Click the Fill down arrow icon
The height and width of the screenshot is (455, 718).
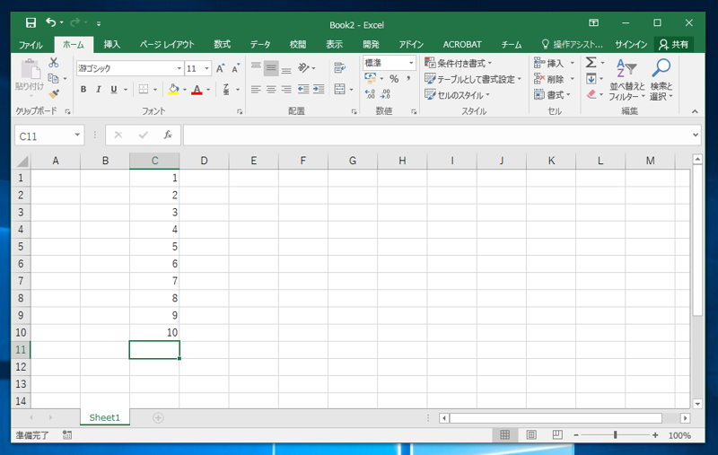coord(591,79)
